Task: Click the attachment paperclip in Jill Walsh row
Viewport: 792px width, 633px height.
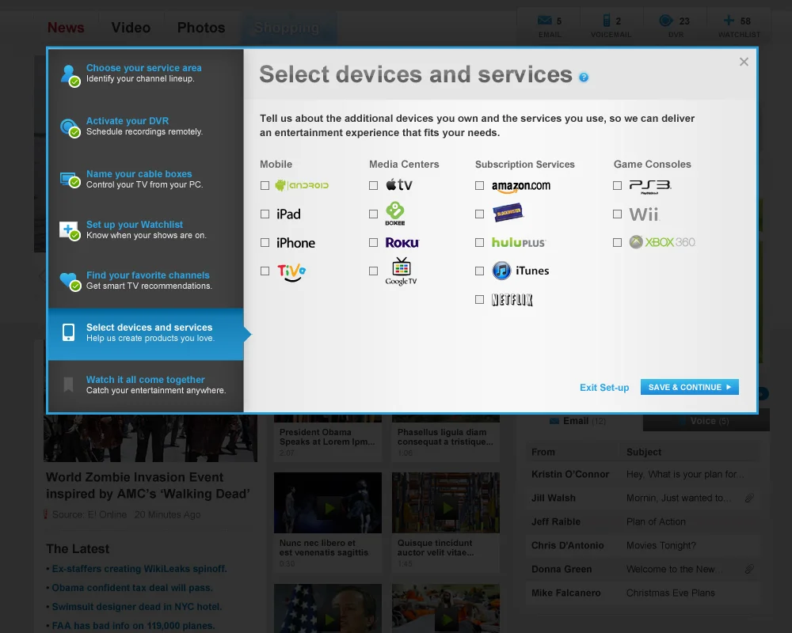Action: click(x=749, y=498)
